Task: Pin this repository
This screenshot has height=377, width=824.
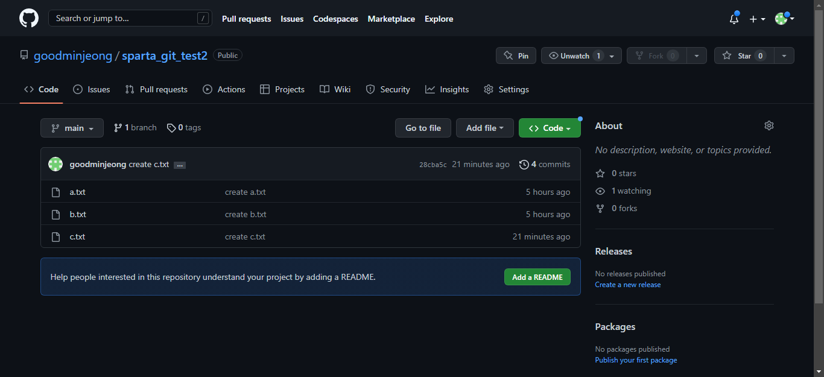Action: 516,55
